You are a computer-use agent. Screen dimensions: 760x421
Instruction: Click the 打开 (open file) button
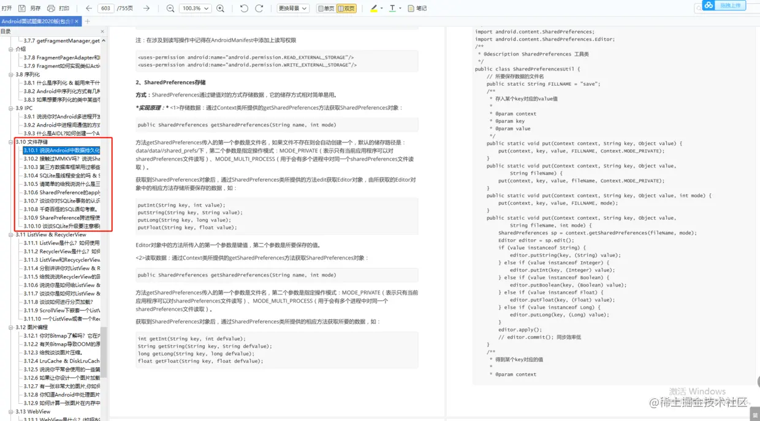(7, 9)
